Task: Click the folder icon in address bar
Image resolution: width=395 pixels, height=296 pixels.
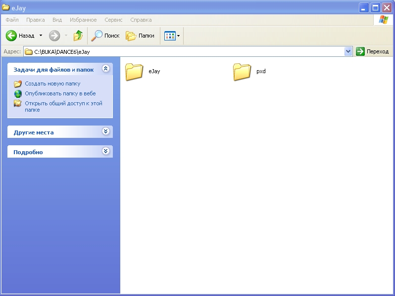Action: pyautogui.click(x=29, y=52)
